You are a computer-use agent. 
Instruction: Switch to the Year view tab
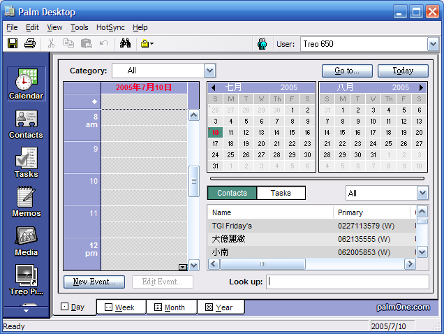(221, 307)
